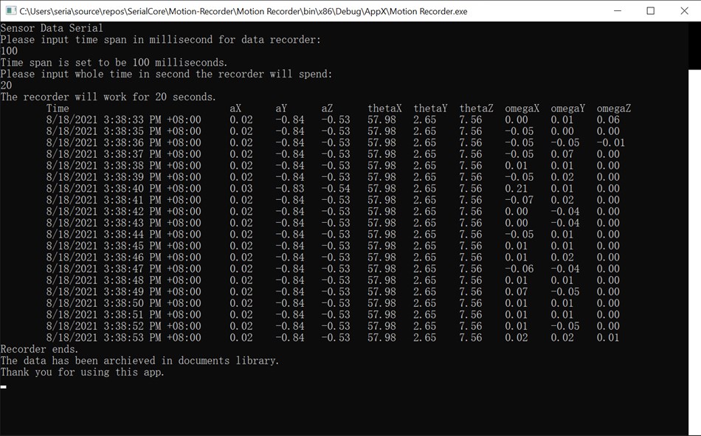Click 'Time span is set to be 100 milliseconds.'

pyautogui.click(x=114, y=63)
